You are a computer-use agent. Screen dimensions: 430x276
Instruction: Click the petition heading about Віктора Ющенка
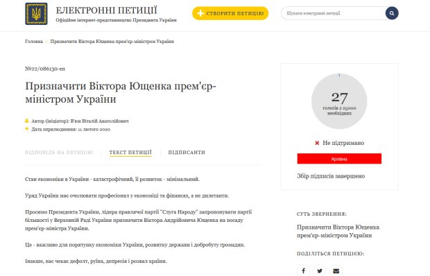[x=121, y=92]
